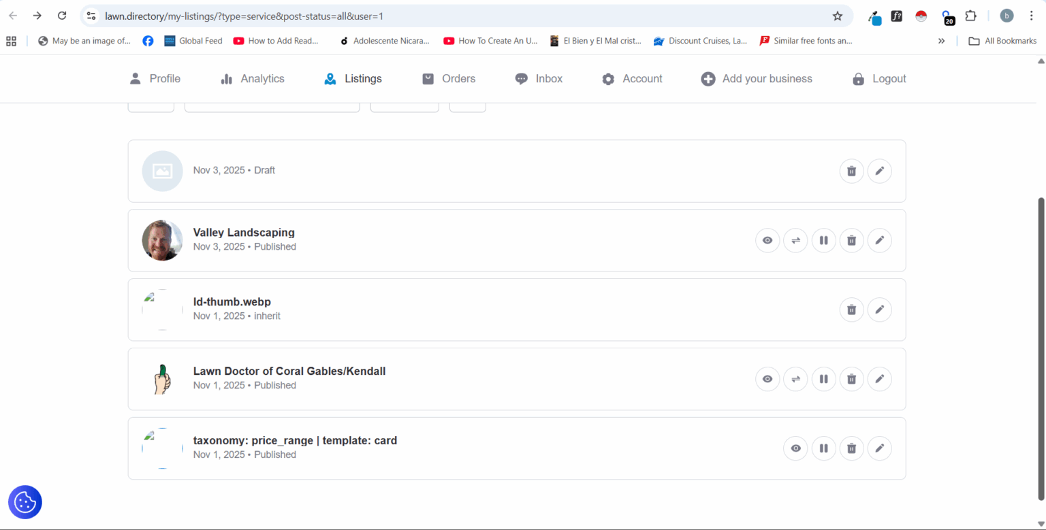Open cookie preferences icon
The image size is (1046, 530).
point(25,502)
